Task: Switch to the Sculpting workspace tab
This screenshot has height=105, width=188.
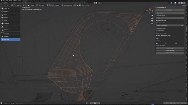Action: click(x=36, y=1)
